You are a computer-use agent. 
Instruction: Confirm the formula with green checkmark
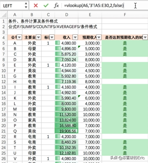(46, 6)
